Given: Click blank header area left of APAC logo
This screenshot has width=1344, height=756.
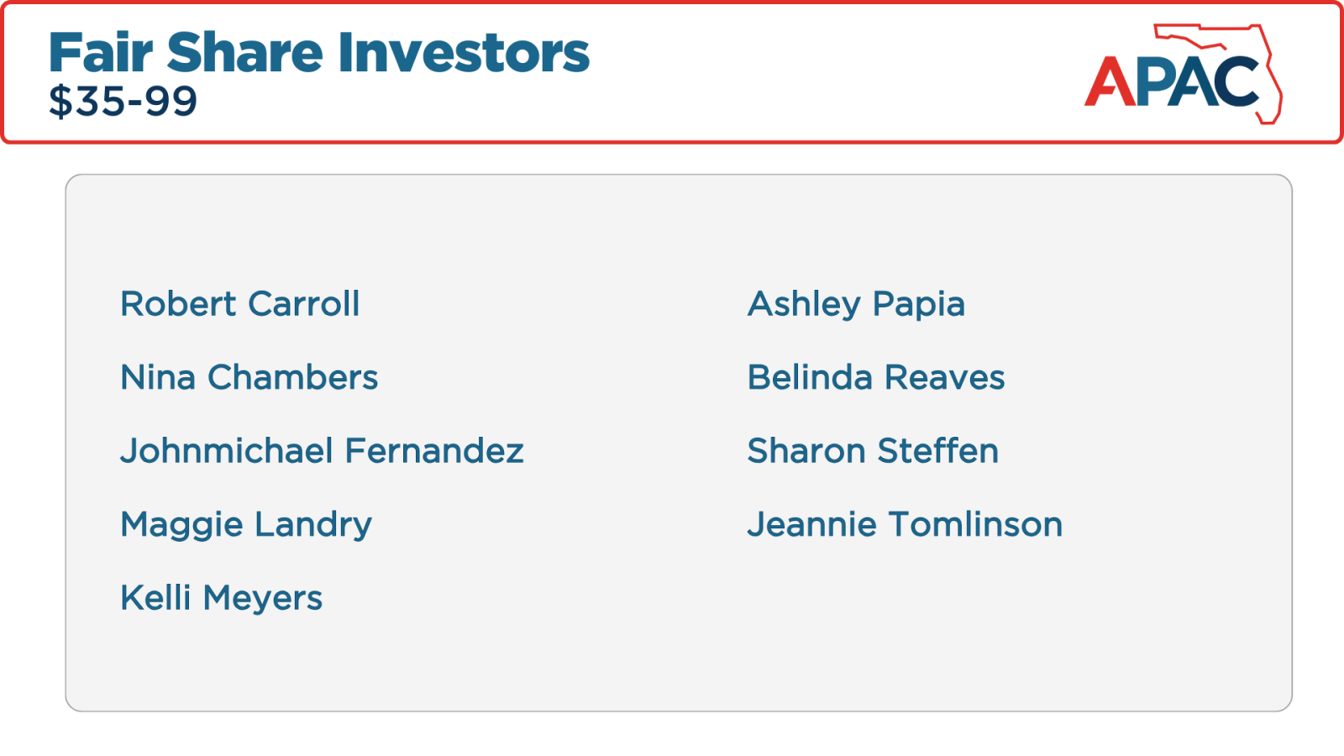Looking at the screenshot, I should (x=840, y=76).
